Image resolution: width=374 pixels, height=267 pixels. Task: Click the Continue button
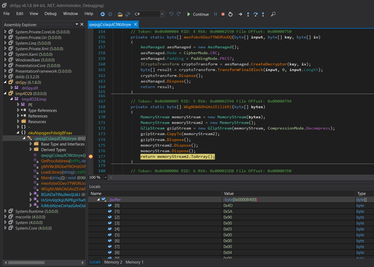[198, 14]
